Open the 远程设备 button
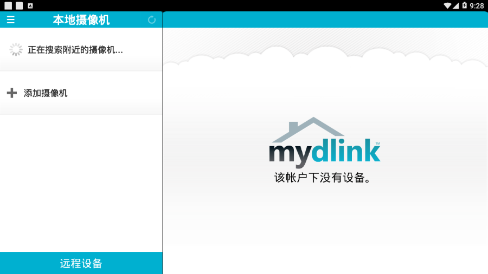The image size is (488, 274). coord(81,263)
